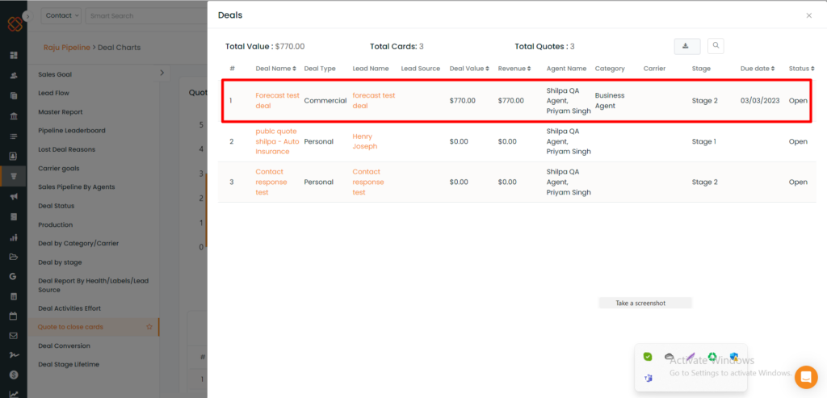Image resolution: width=827 pixels, height=398 pixels.
Task: Click the Total Value $770.00 text
Action: (x=265, y=46)
